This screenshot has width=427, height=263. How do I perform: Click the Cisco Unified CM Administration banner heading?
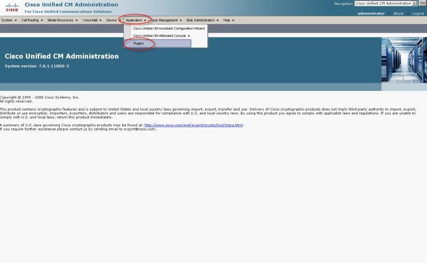pyautogui.click(x=62, y=56)
